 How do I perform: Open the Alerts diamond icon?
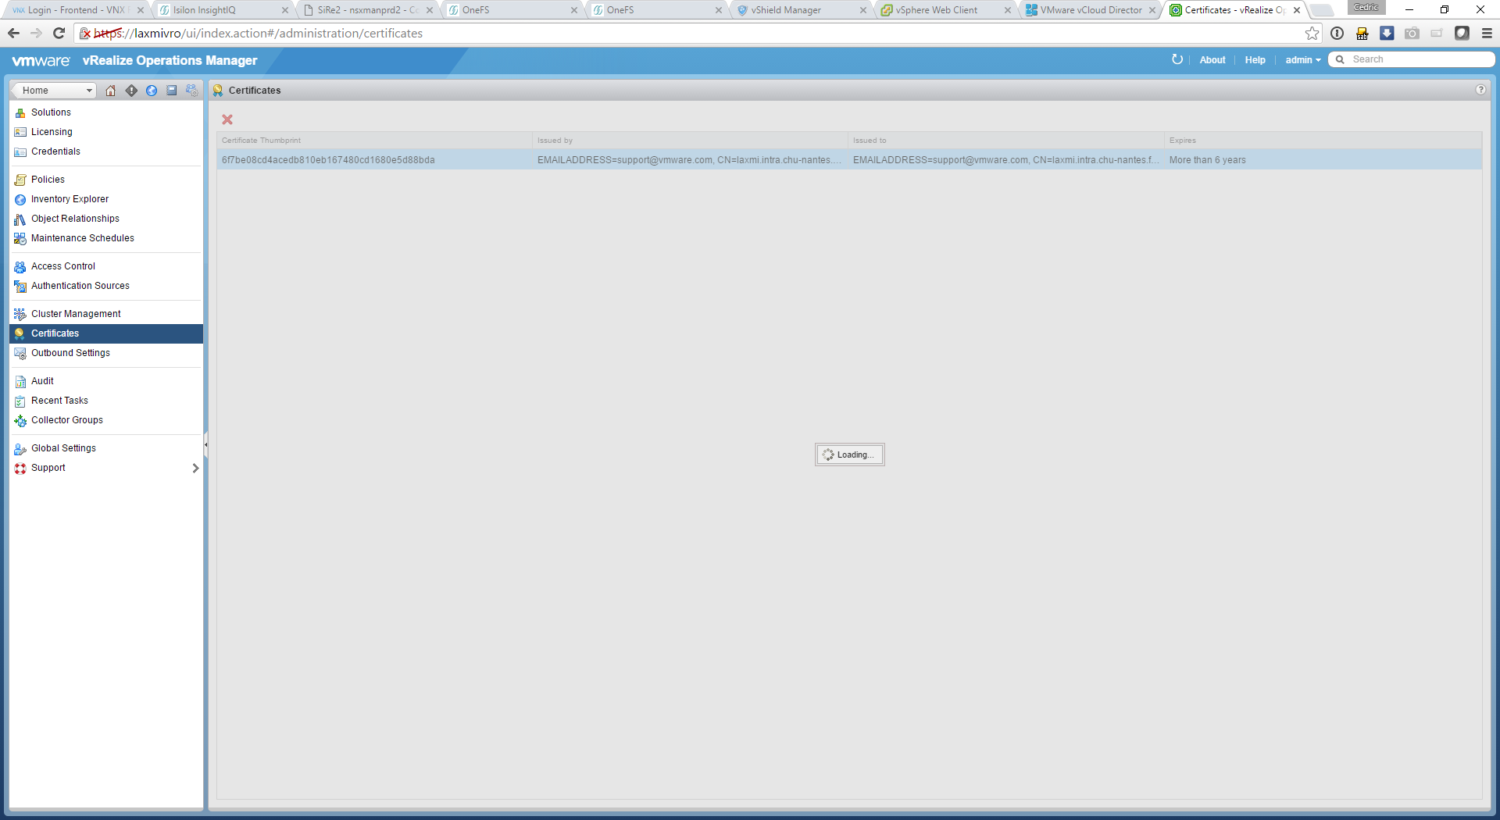click(131, 91)
